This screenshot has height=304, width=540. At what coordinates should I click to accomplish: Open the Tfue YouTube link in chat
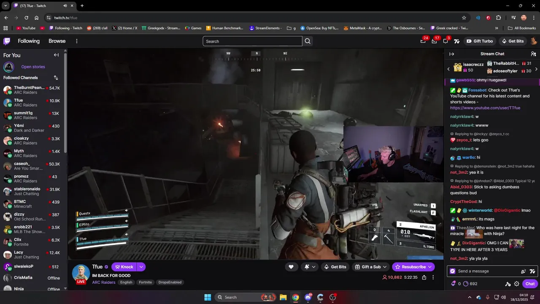pos(485,108)
